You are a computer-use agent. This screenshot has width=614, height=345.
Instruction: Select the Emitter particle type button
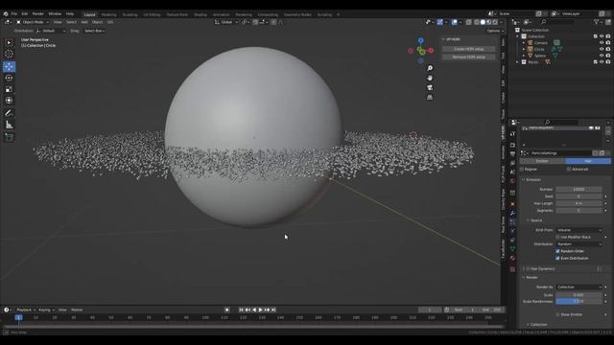pos(542,161)
